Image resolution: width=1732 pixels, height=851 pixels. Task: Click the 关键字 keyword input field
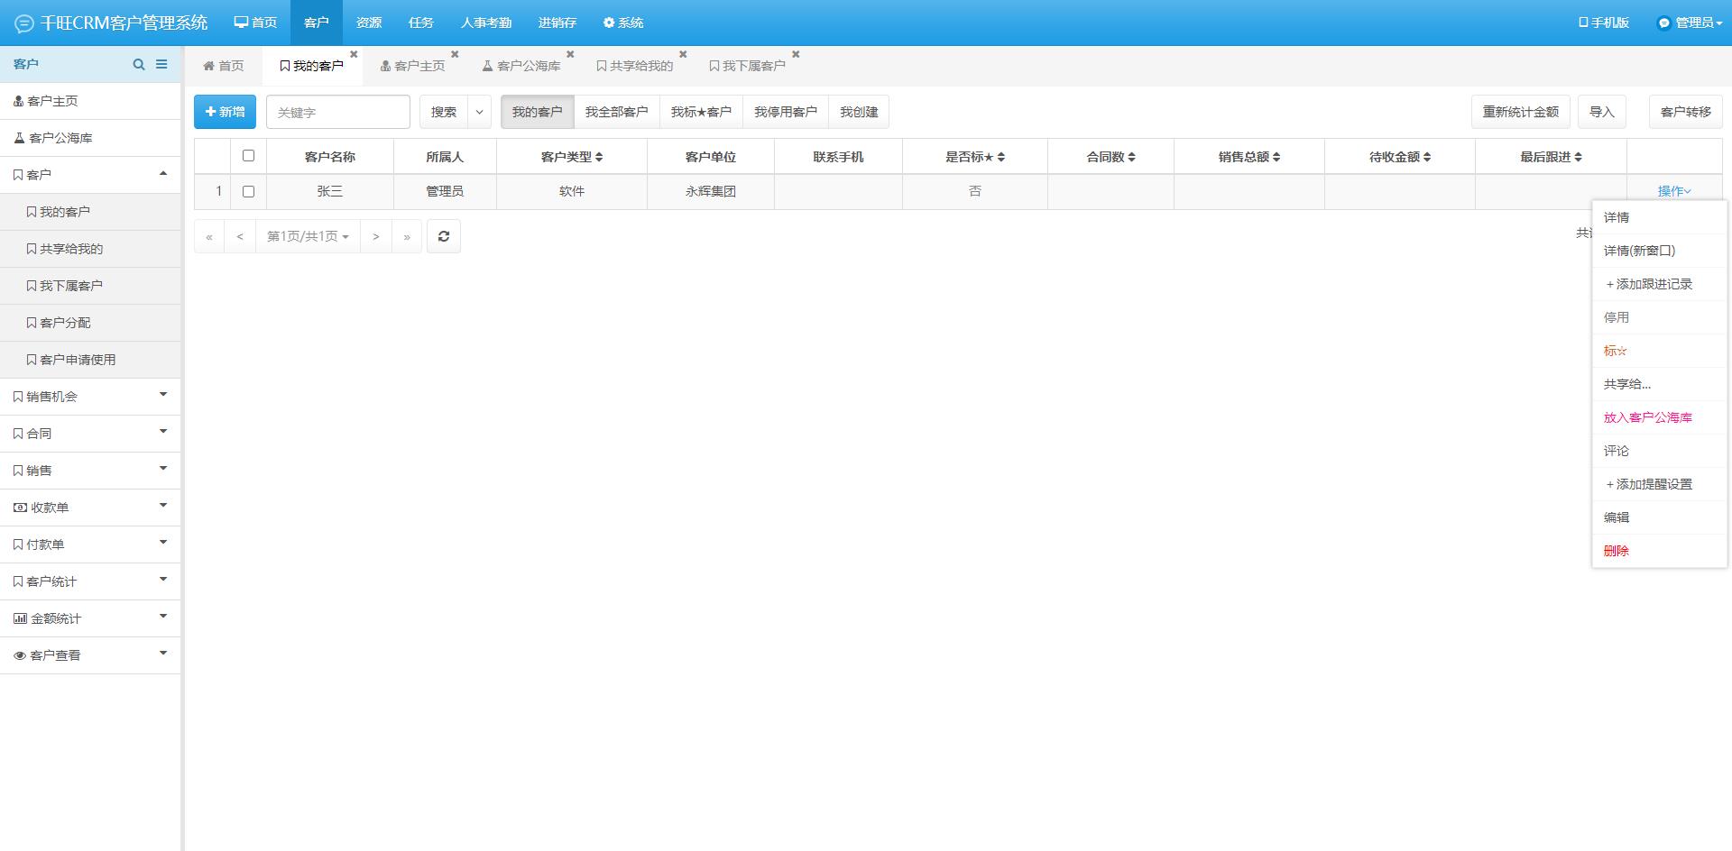[x=338, y=112]
